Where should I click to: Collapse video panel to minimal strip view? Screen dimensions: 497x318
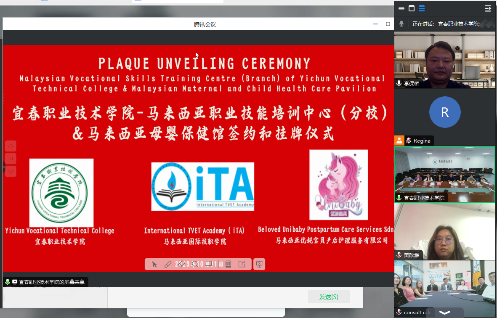(401, 8)
